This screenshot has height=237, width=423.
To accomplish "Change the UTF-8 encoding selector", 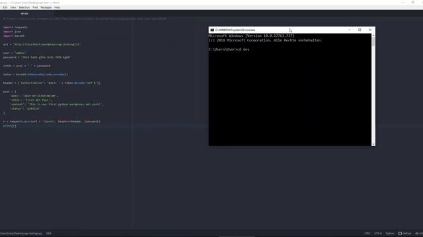I will [378, 234].
